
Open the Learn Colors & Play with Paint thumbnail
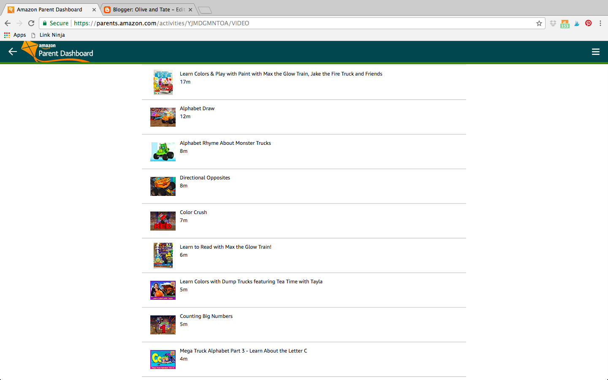(163, 82)
